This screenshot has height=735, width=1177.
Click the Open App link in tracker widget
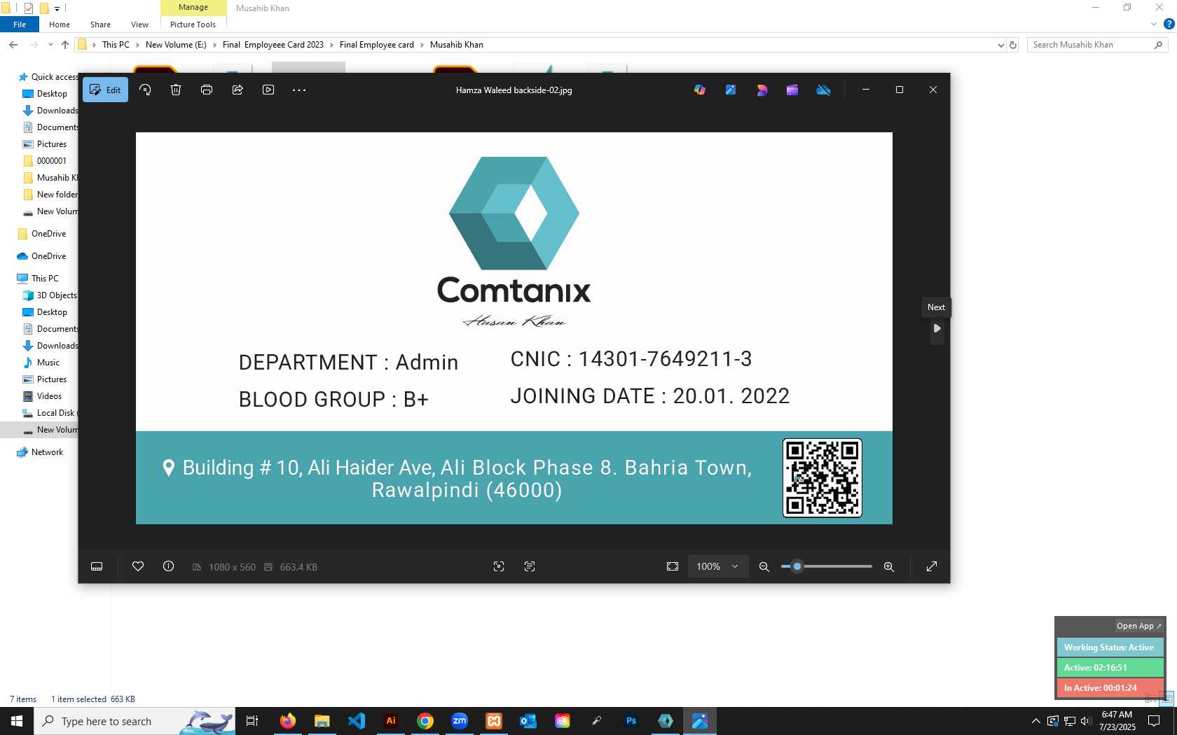(1138, 626)
